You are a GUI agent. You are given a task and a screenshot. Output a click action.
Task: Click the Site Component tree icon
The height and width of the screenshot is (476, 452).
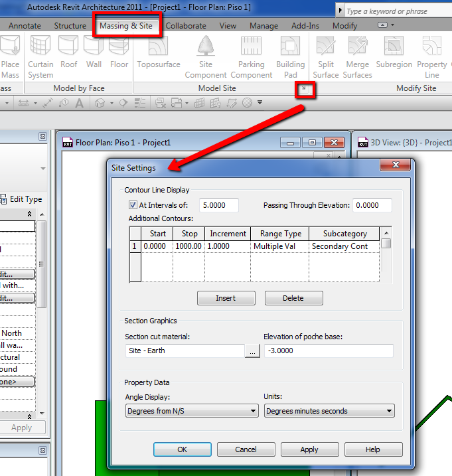(206, 46)
